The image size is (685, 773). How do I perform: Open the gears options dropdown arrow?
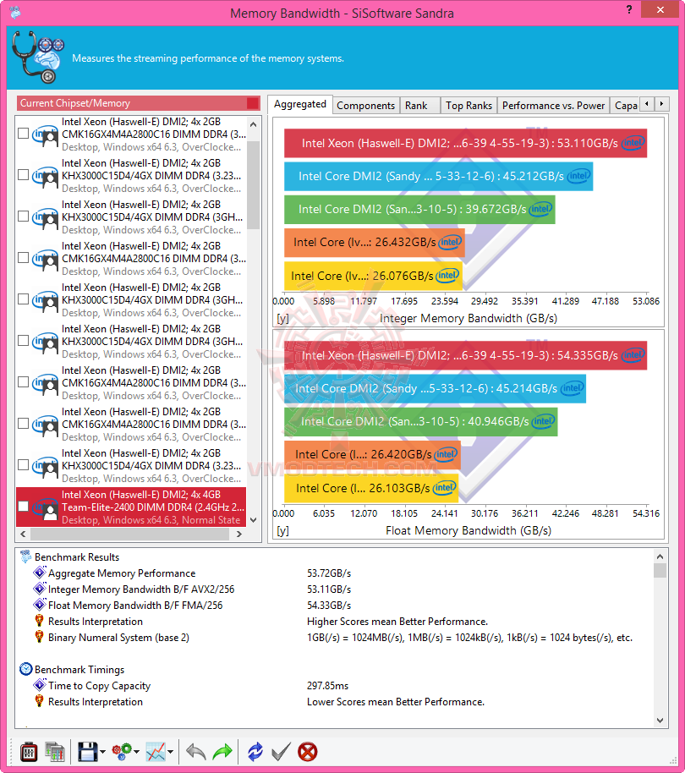[x=136, y=752]
